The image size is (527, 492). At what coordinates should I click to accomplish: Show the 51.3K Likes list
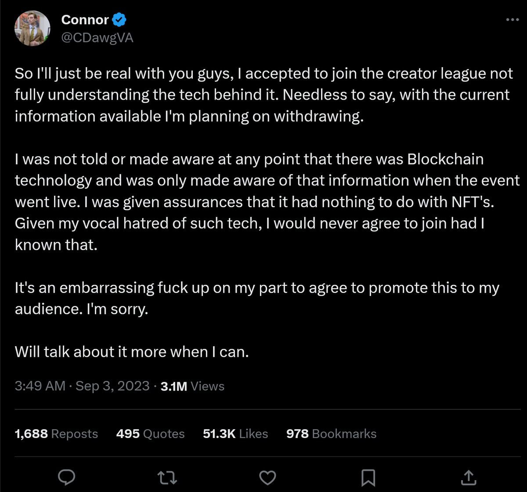[x=235, y=434]
